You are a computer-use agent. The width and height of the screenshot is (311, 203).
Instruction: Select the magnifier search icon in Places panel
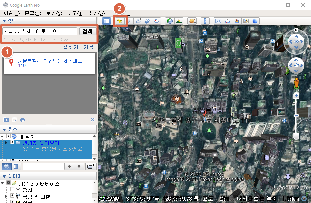[x=7, y=166]
